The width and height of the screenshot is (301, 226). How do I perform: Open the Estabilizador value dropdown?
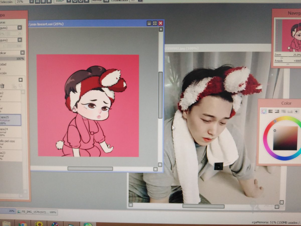click(x=140, y=1)
